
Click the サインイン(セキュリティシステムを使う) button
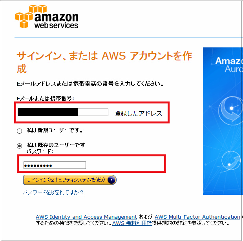(x=70, y=180)
